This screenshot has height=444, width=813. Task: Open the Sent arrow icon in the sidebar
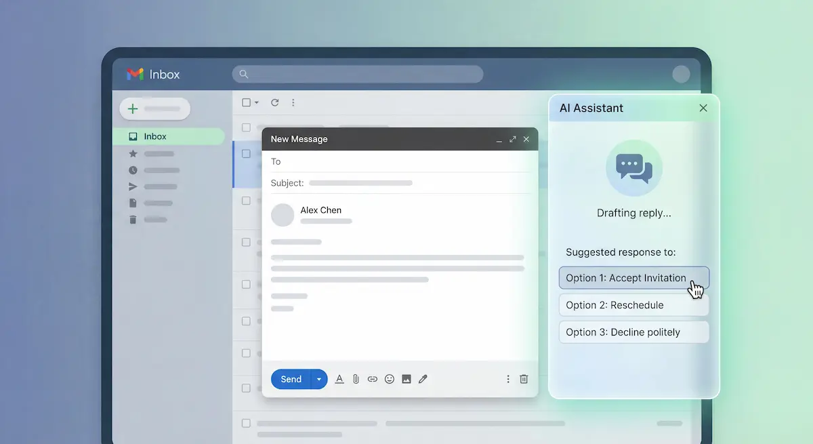133,186
